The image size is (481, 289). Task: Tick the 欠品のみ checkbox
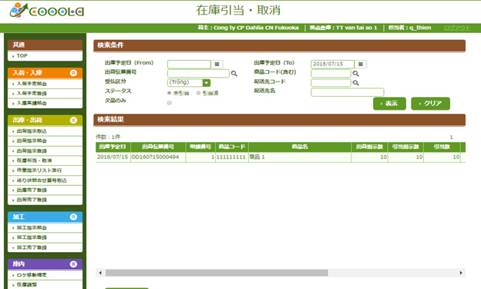(170, 103)
